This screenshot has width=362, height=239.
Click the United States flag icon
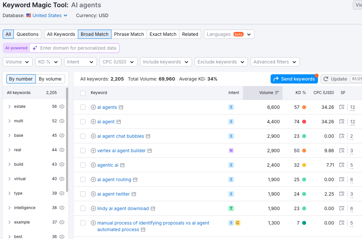coord(29,15)
